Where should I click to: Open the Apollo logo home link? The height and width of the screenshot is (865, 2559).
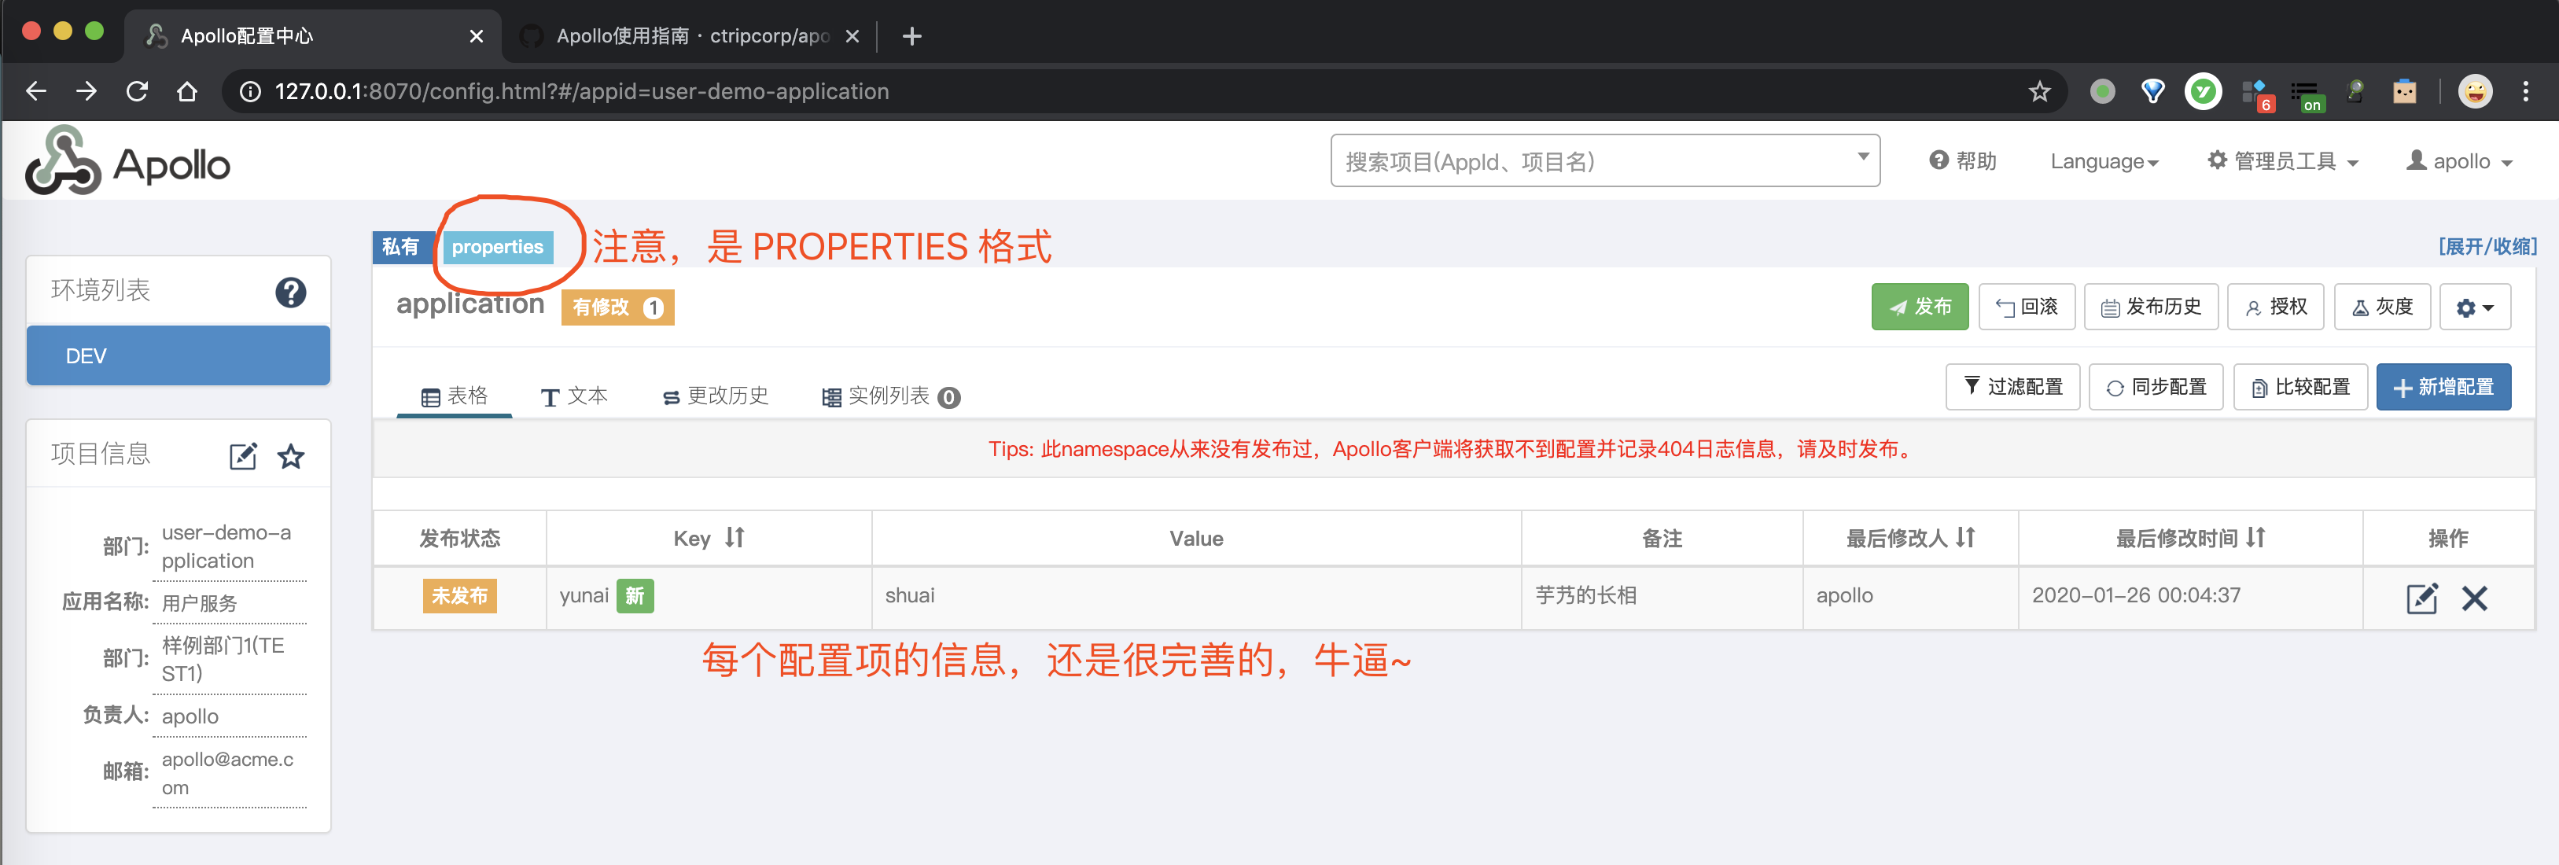[x=127, y=162]
